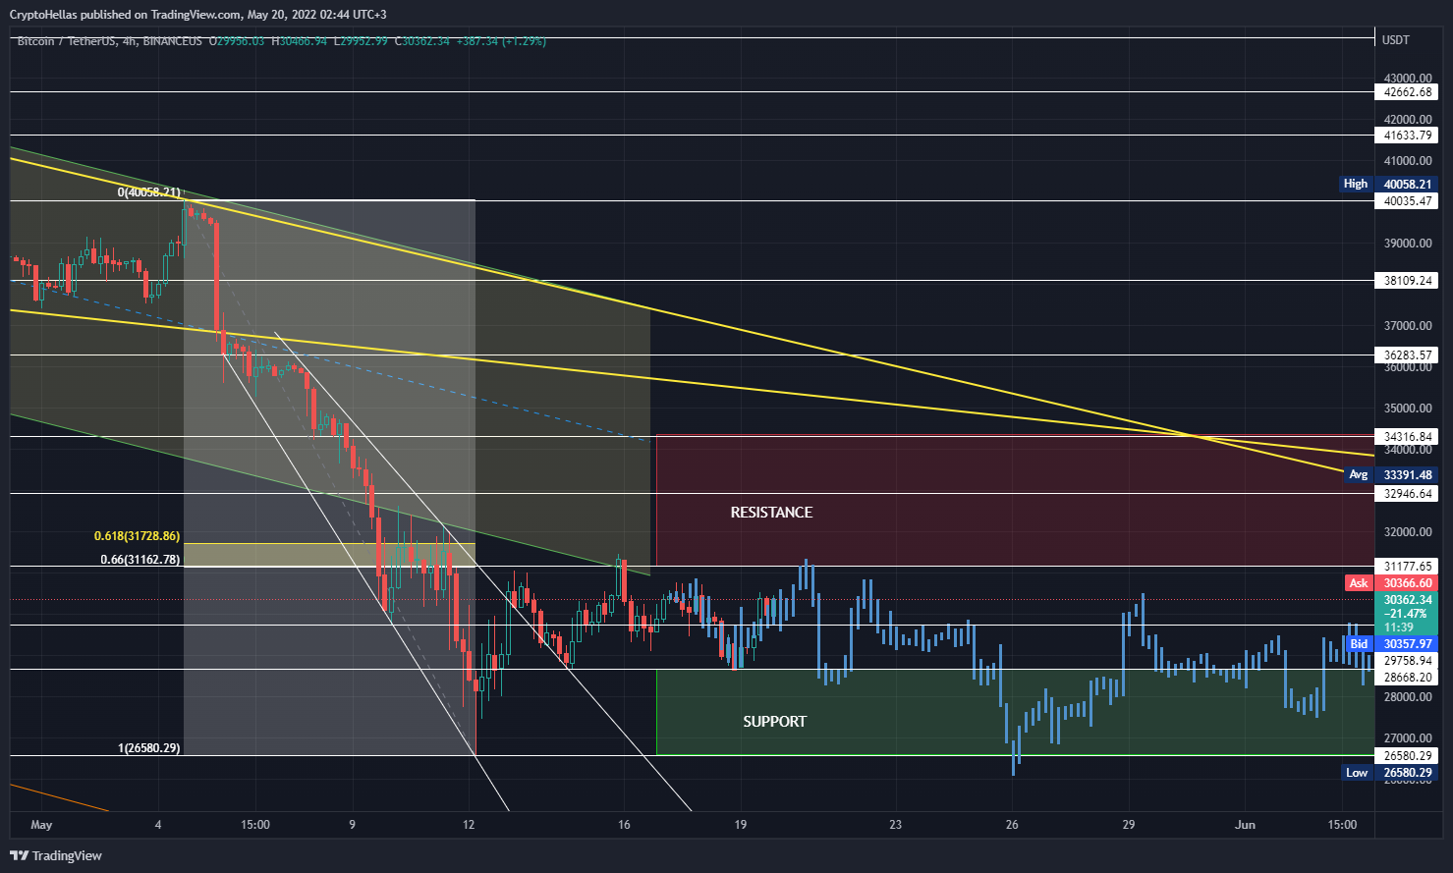Select the 31177.65 level label
Image resolution: width=1453 pixels, height=873 pixels.
pyautogui.click(x=1408, y=566)
